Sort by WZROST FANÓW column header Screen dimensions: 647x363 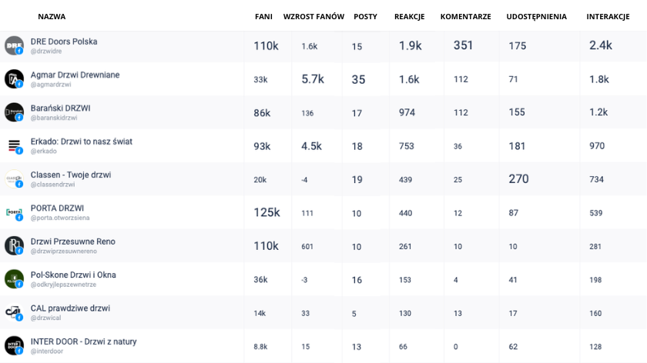313,16
